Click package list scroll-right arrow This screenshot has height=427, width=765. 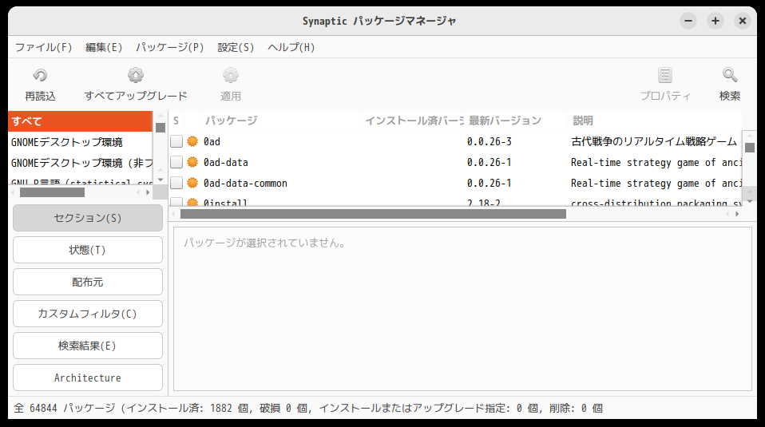737,214
